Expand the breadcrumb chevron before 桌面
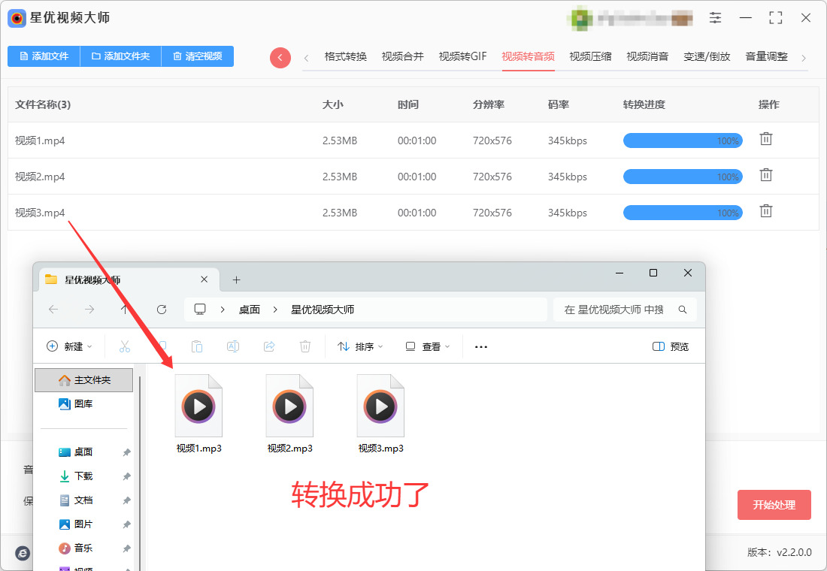This screenshot has height=571, width=827. pyautogui.click(x=223, y=310)
